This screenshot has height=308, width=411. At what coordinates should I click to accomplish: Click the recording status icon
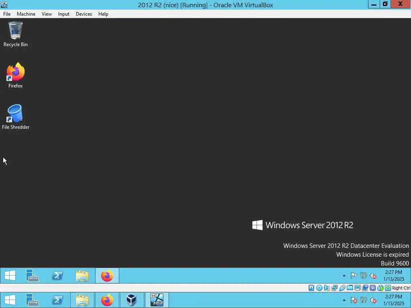point(365,288)
